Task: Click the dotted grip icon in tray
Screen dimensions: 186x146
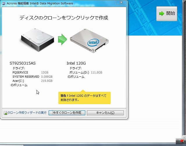Action: pos(178,141)
